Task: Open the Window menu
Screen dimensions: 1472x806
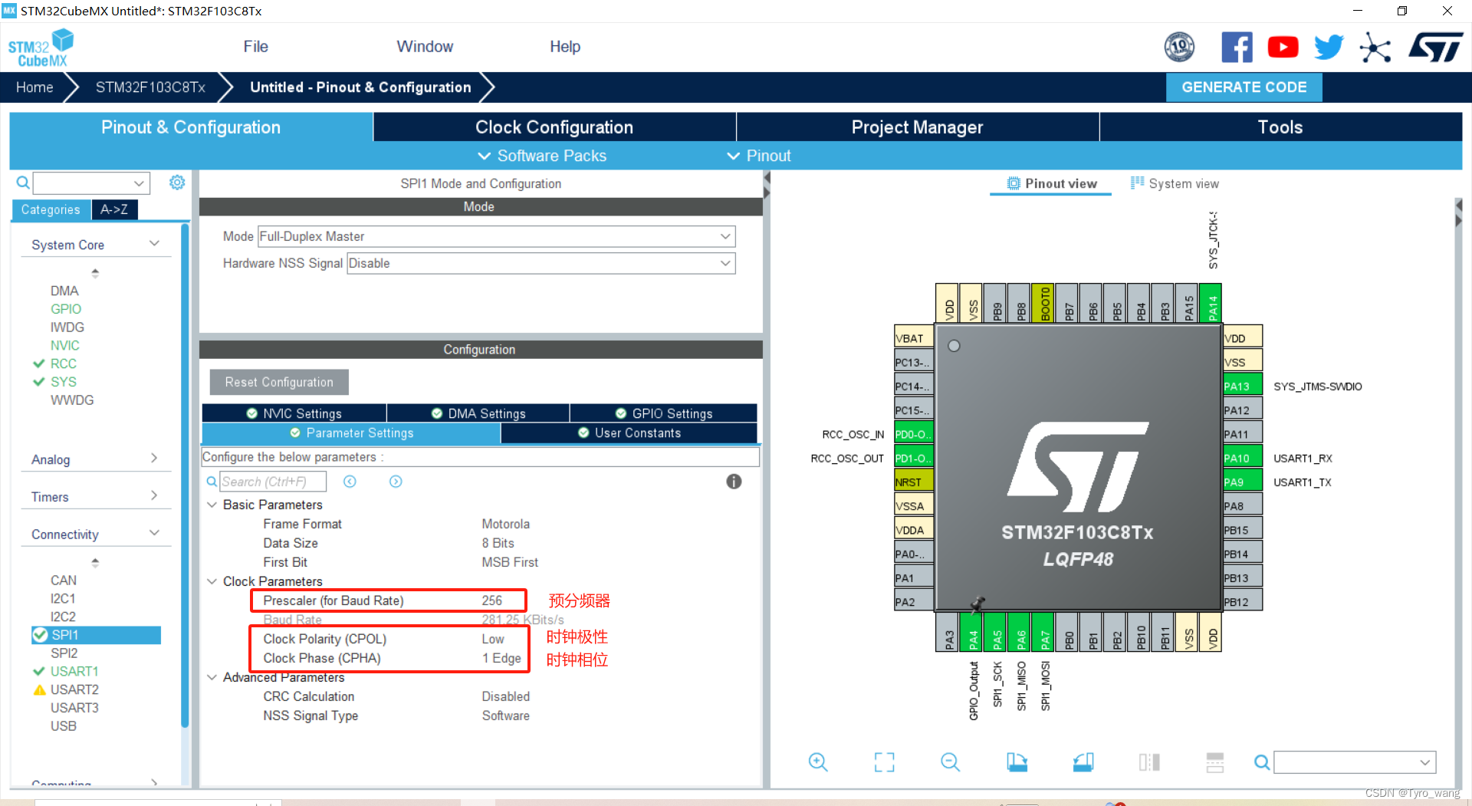Action: [x=425, y=47]
